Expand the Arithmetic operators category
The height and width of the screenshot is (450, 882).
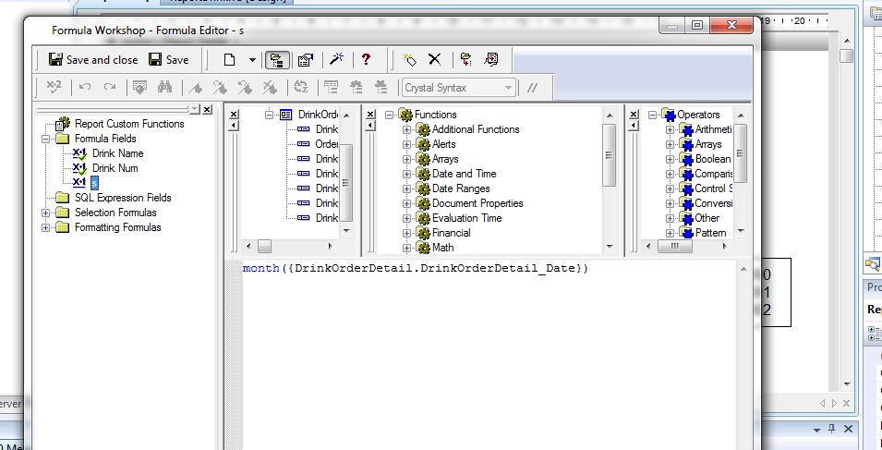670,130
